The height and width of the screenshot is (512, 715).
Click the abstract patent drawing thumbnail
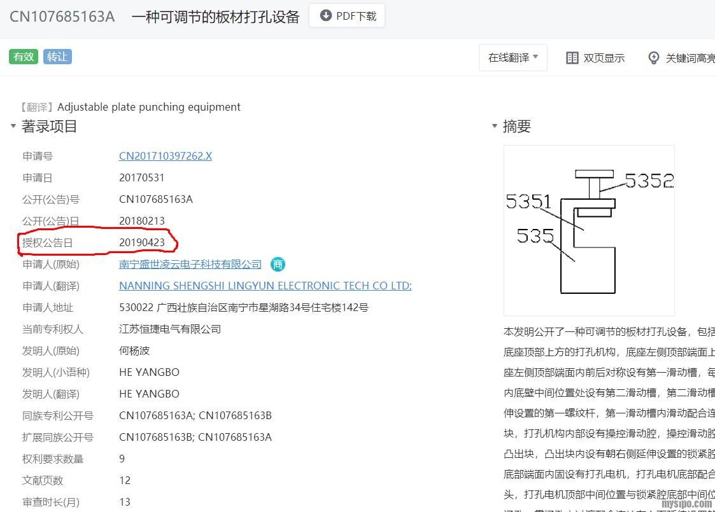point(589,230)
